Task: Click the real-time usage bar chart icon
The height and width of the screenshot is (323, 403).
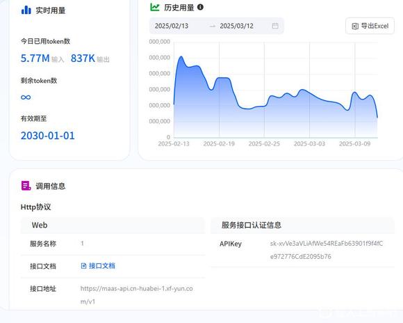Action: click(x=26, y=10)
